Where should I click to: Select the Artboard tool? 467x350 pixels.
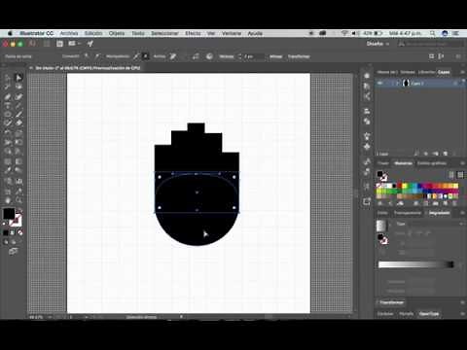(x=8, y=192)
